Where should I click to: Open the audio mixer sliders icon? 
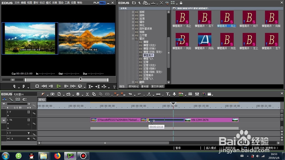[197, 94]
